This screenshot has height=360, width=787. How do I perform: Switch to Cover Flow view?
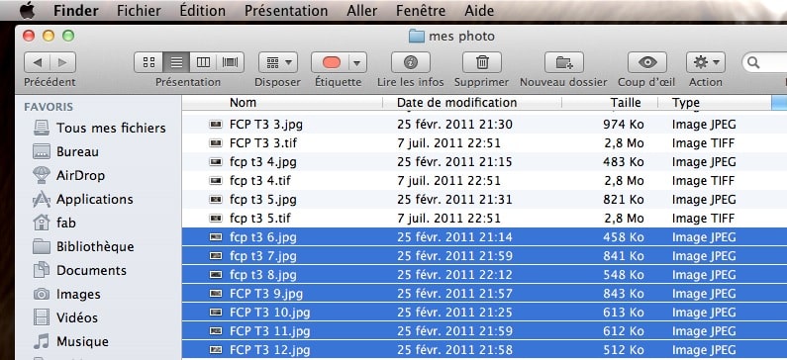231,62
